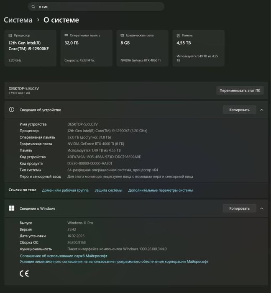The width and height of the screenshot is (271, 293).
Task: Collapse the 'Сведения об устройстве' section chevron
Action: (x=262, y=110)
